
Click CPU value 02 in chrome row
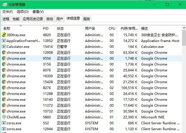112,88
